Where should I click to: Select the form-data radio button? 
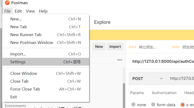pos(153,105)
